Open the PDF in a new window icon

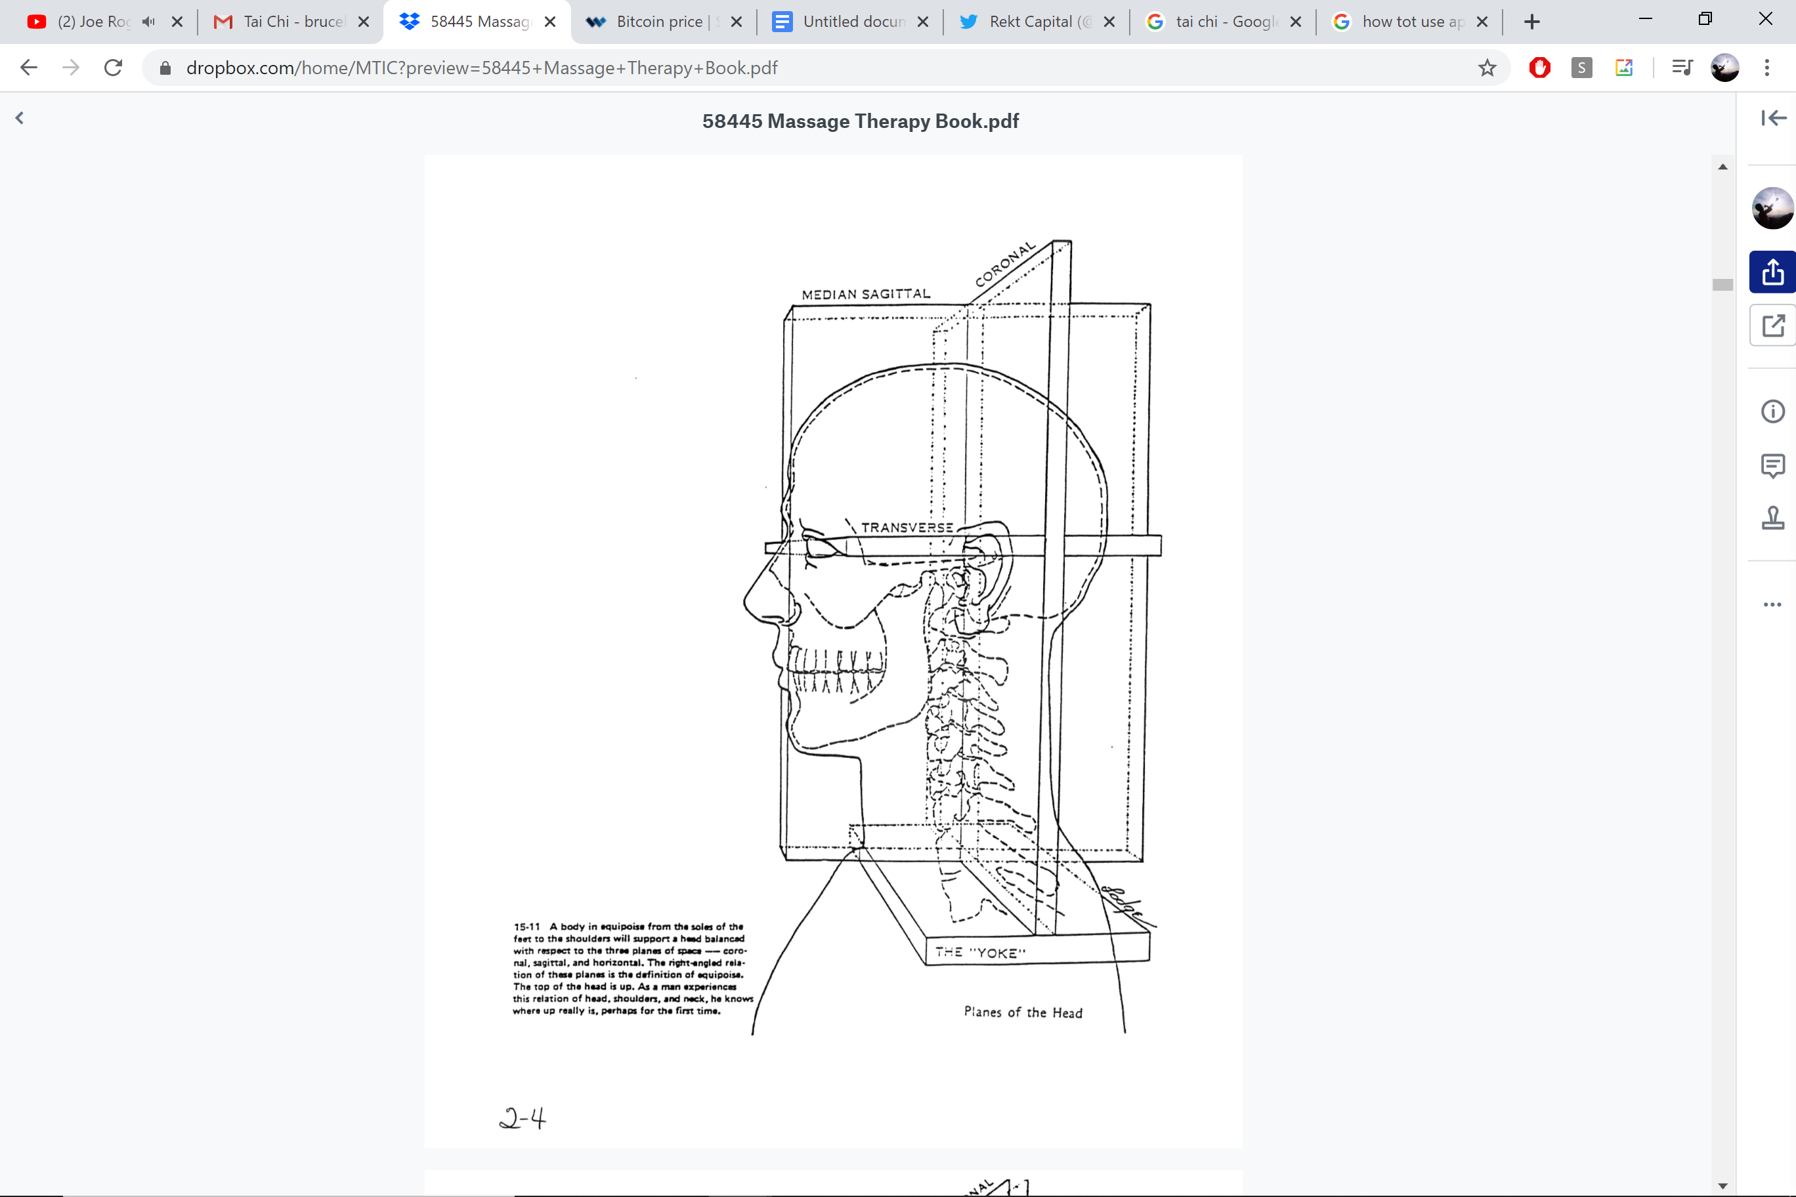[1772, 325]
